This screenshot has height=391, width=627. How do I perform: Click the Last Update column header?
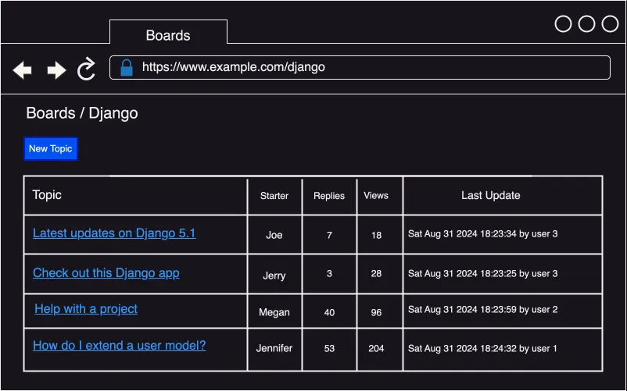coord(491,195)
